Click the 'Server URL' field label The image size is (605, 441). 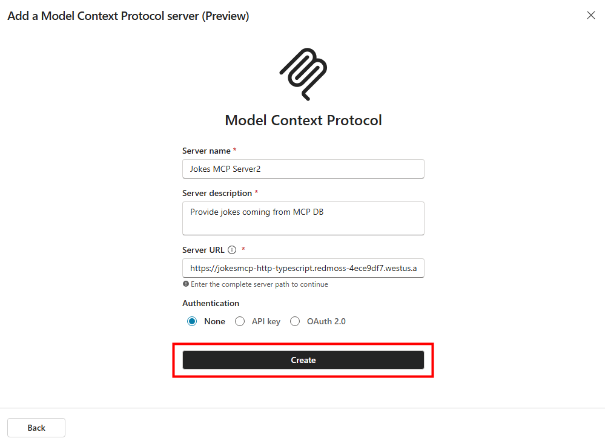[203, 250]
